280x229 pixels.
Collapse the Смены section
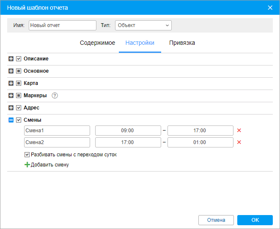[x=11, y=120]
